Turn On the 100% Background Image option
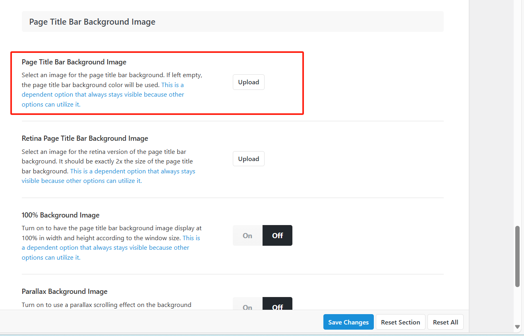Screen dimensions: 524x336 (247, 235)
